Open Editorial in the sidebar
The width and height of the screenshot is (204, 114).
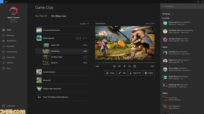8,63
